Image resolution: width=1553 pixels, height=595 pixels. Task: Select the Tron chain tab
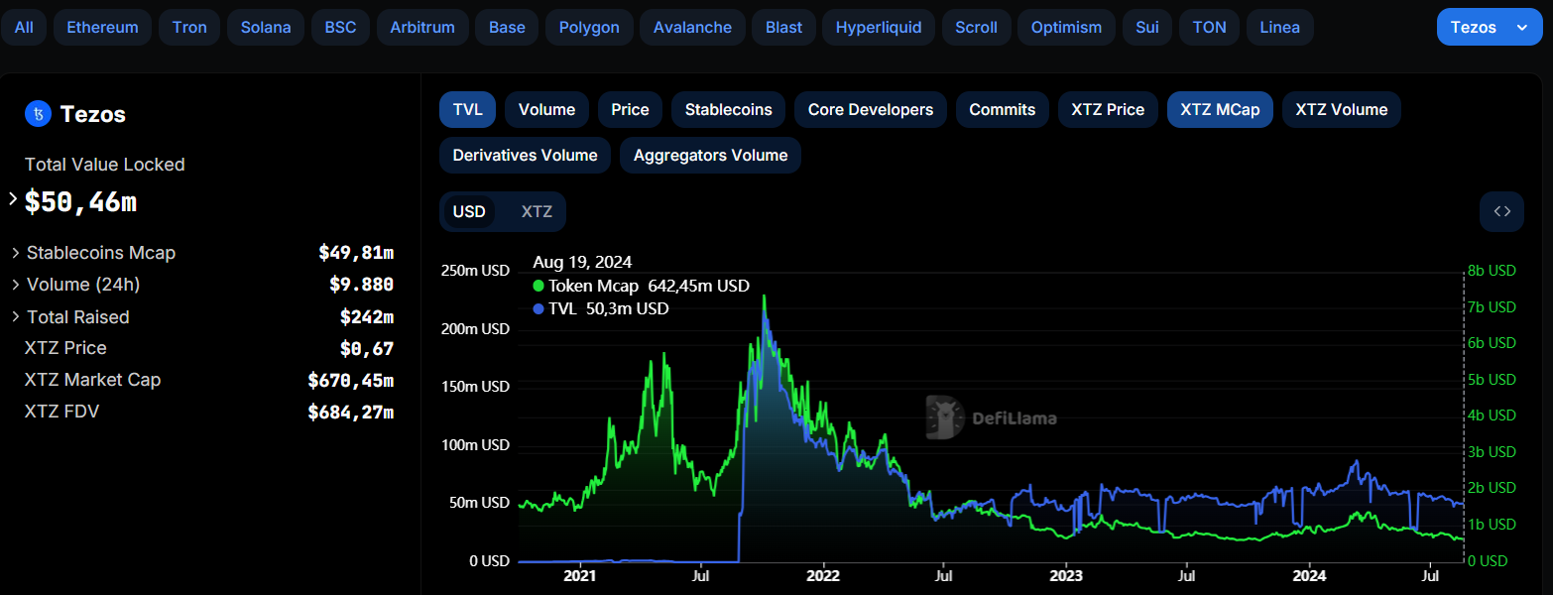click(x=189, y=27)
